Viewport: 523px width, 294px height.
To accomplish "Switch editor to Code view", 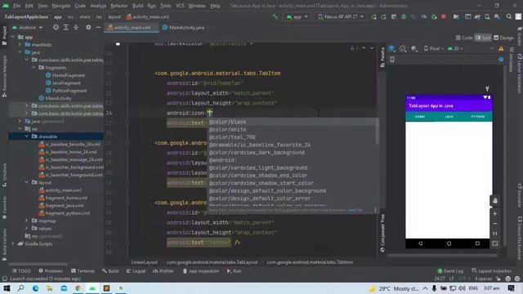I will 464,38.
